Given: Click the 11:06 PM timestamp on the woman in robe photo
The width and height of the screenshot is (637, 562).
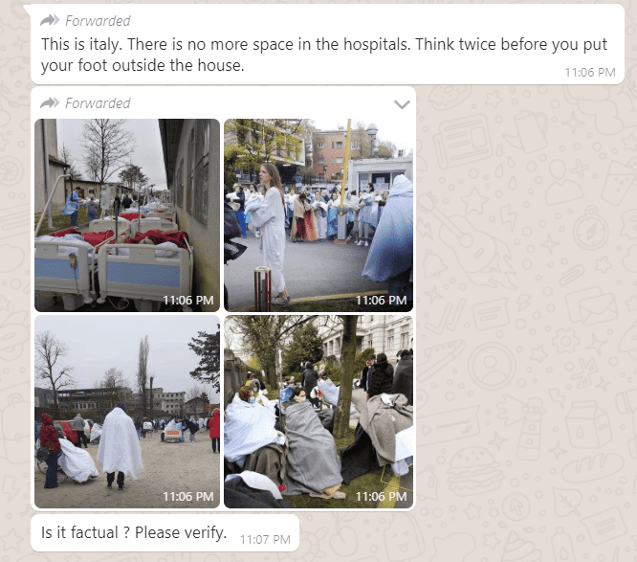Looking at the screenshot, I should 381,300.
